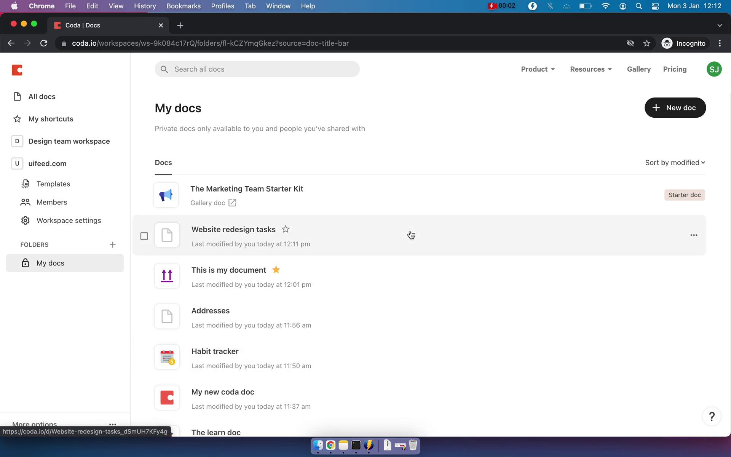731x457 pixels.
Task: Click the New doc button
Action: 675,107
